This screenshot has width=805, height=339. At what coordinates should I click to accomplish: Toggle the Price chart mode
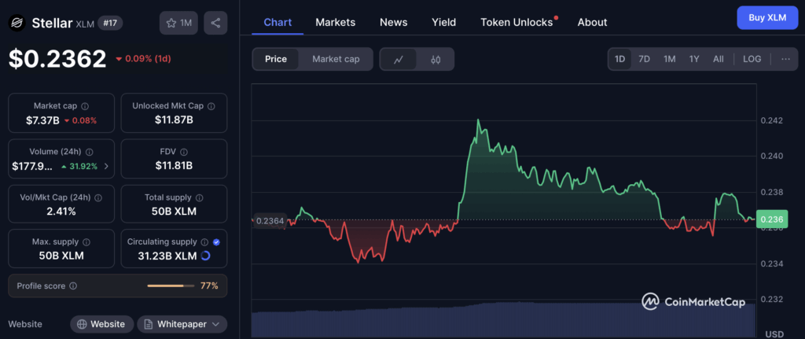click(x=276, y=59)
